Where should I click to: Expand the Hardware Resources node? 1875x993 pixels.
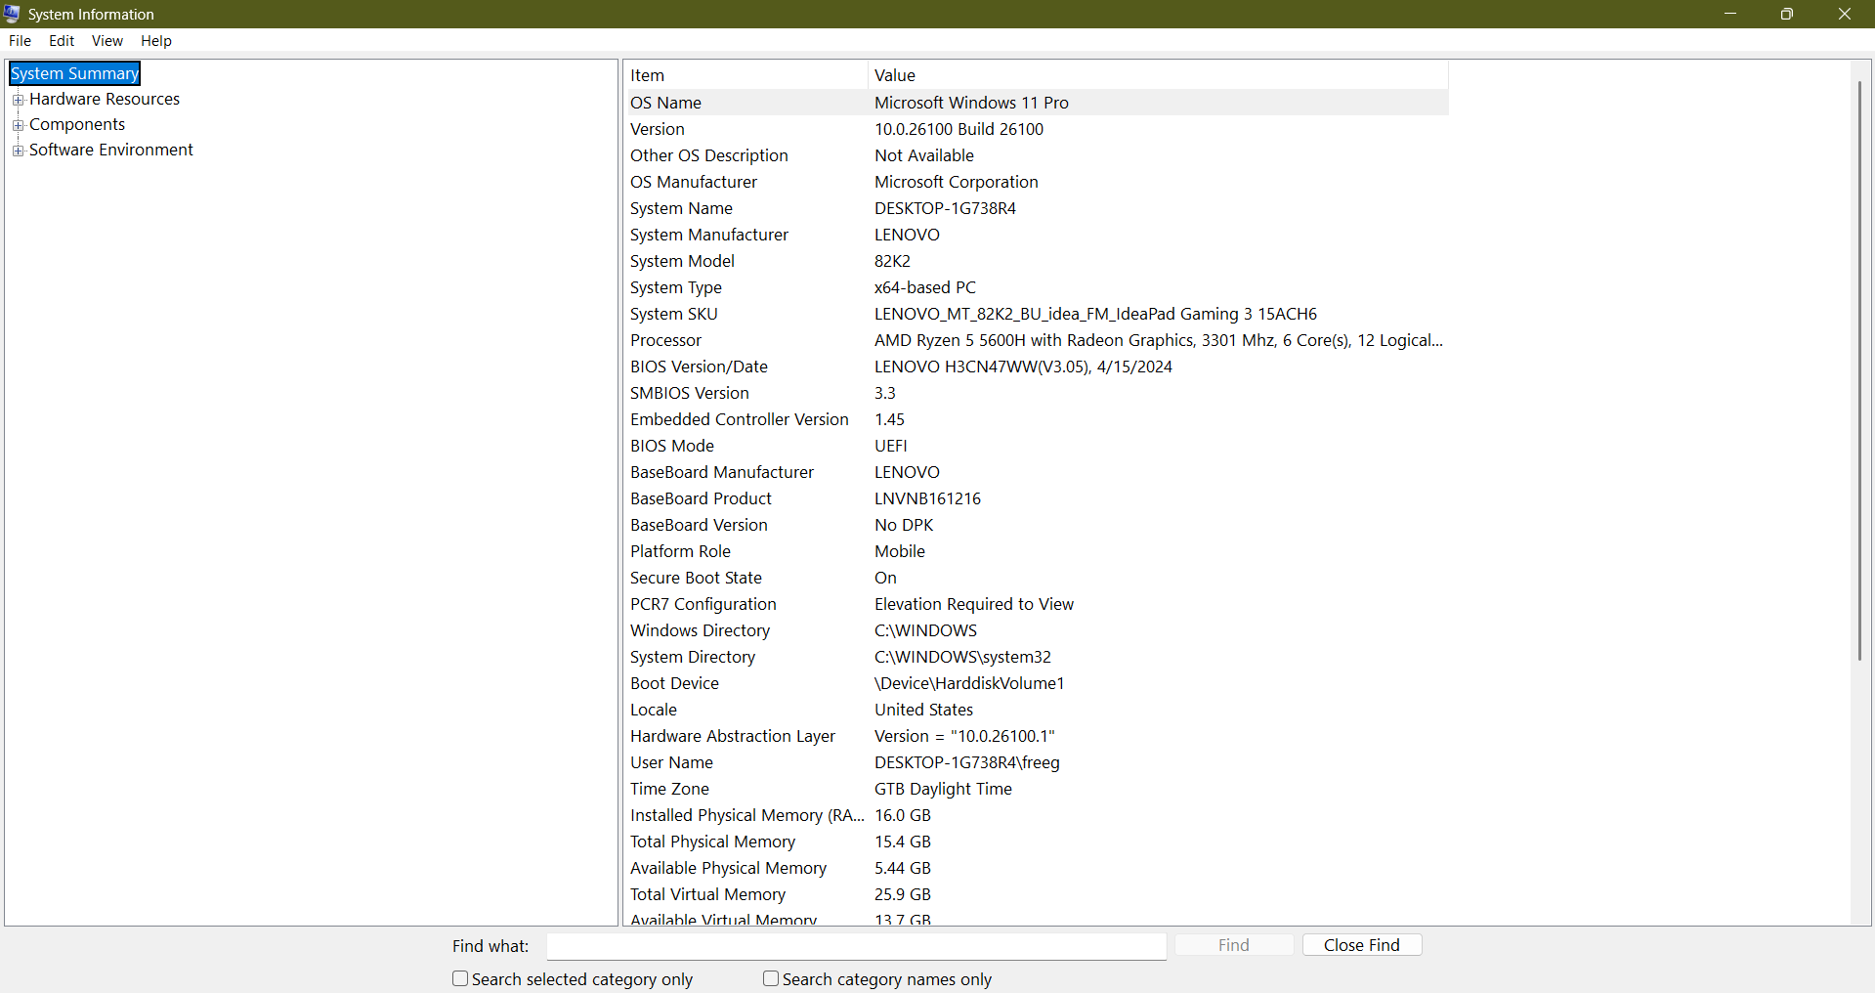pyautogui.click(x=18, y=100)
